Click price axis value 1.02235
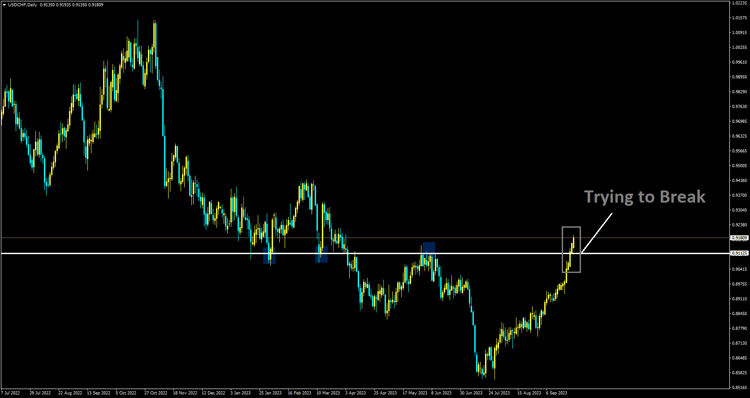This screenshot has height=398, width=750. 740,3
